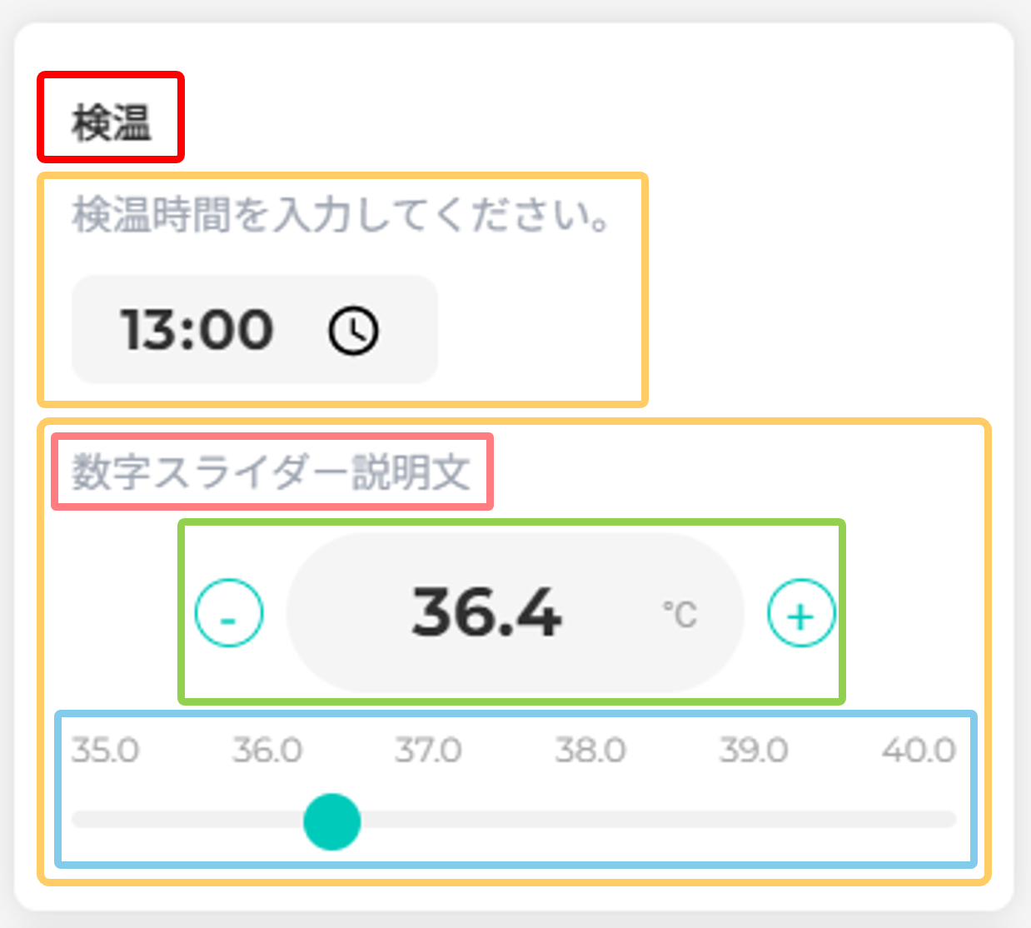Click the 検温 section heading
The height and width of the screenshot is (928, 1031).
112,123
